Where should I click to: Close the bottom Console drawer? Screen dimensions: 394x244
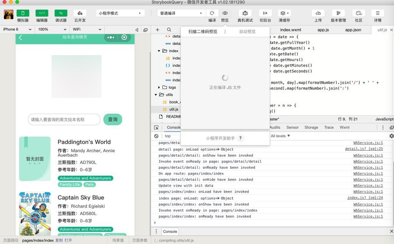391,231
